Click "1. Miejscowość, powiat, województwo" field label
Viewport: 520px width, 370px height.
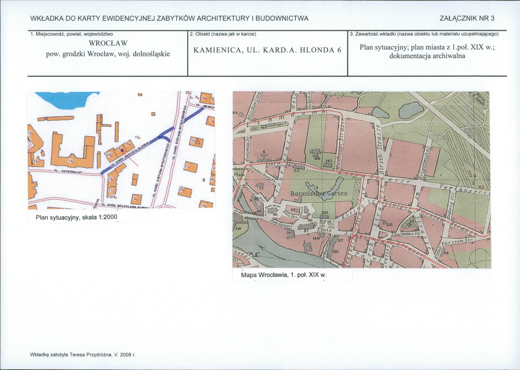72,34
